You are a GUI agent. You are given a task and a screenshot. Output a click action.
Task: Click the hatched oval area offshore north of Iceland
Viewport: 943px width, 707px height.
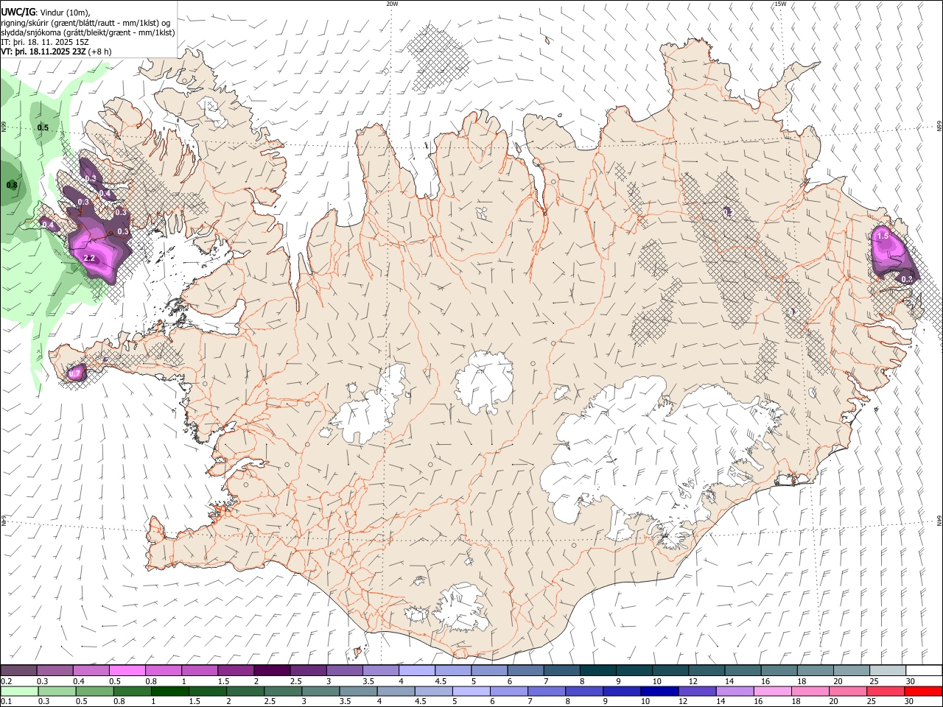point(438,58)
